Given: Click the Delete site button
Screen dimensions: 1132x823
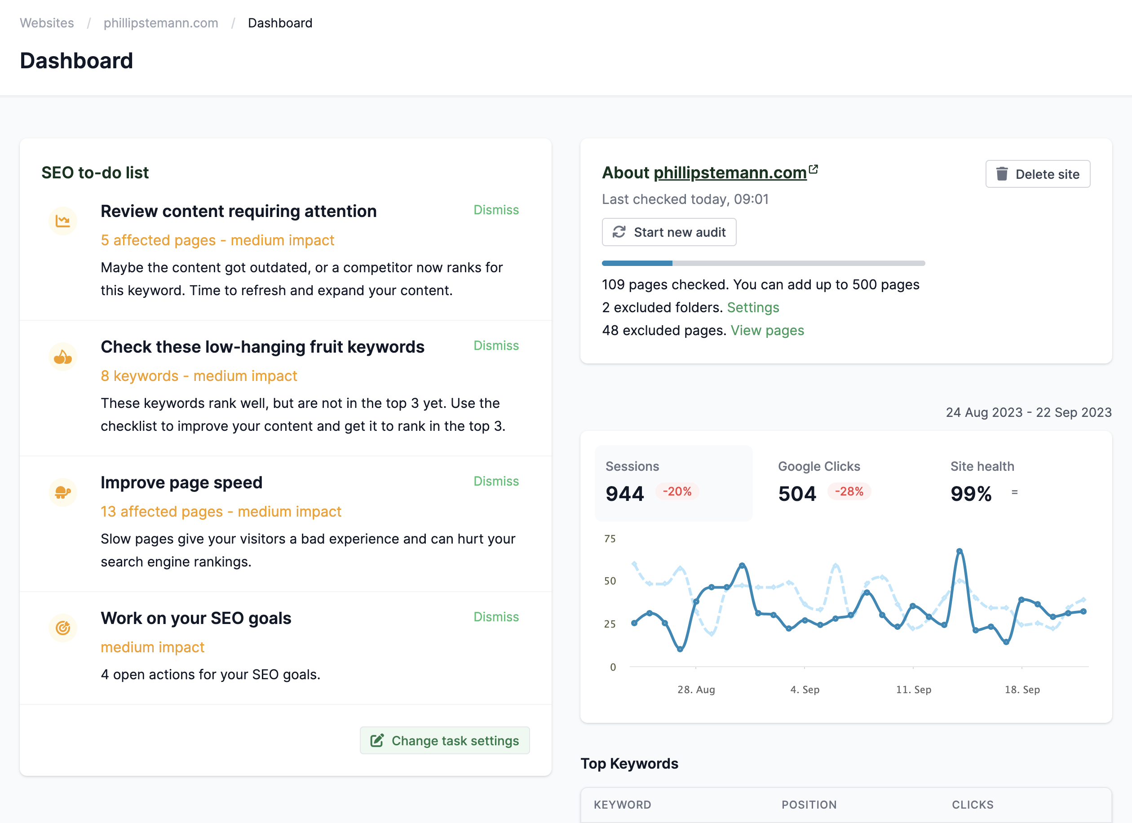Looking at the screenshot, I should [1038, 174].
